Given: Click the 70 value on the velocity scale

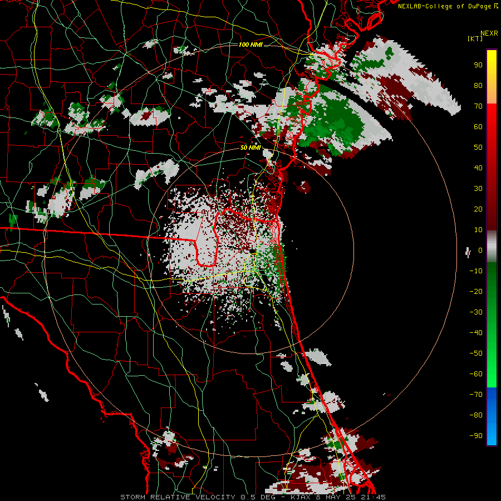Looking at the screenshot, I should coord(478,106).
